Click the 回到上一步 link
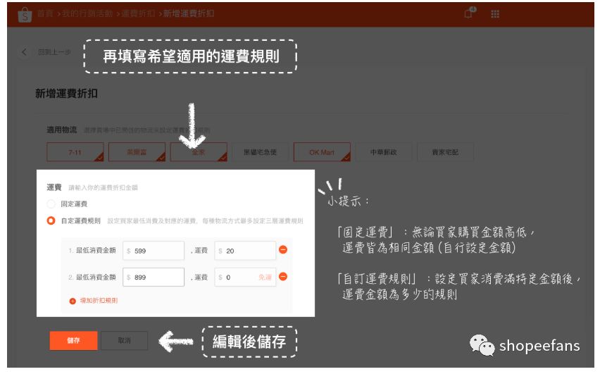This screenshot has width=600, height=374. click(x=54, y=52)
